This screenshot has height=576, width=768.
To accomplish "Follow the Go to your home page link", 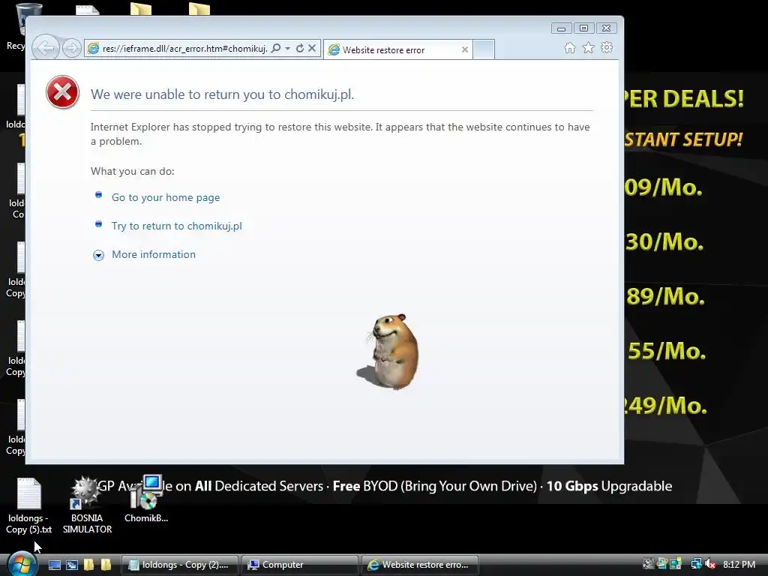I will tap(166, 197).
